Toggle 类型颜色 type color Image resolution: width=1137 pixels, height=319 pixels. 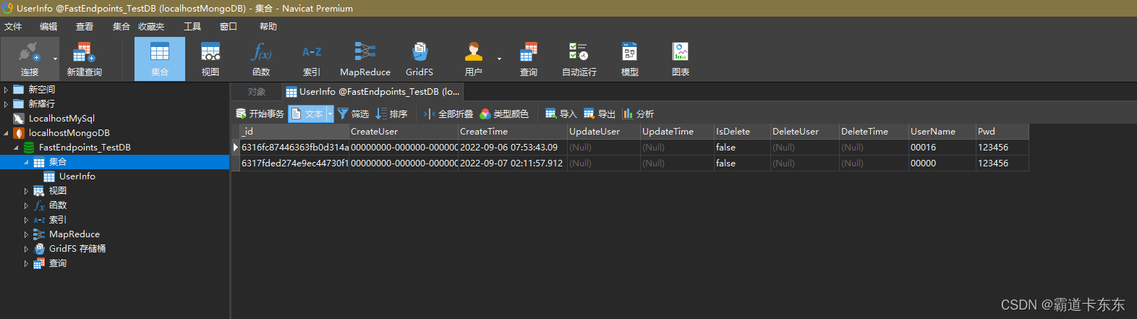click(x=504, y=114)
